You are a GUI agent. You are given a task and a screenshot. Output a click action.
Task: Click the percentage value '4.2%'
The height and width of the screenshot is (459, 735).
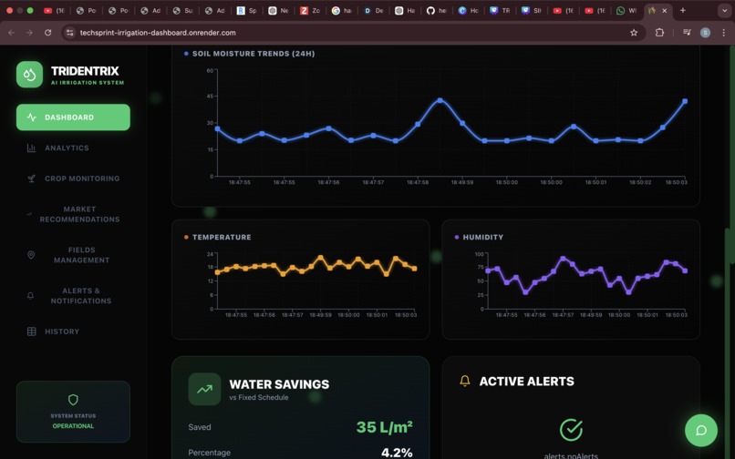pos(397,453)
